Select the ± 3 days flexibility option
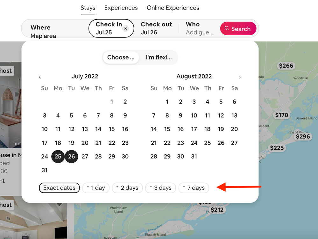Image resolution: width=318 pixels, height=239 pixels. click(x=160, y=188)
